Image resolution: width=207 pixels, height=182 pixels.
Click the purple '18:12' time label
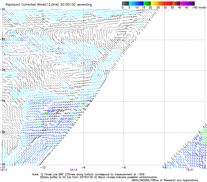(4, 170)
